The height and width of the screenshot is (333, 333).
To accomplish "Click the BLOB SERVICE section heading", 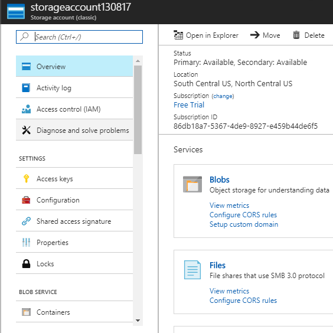I will (38, 292).
